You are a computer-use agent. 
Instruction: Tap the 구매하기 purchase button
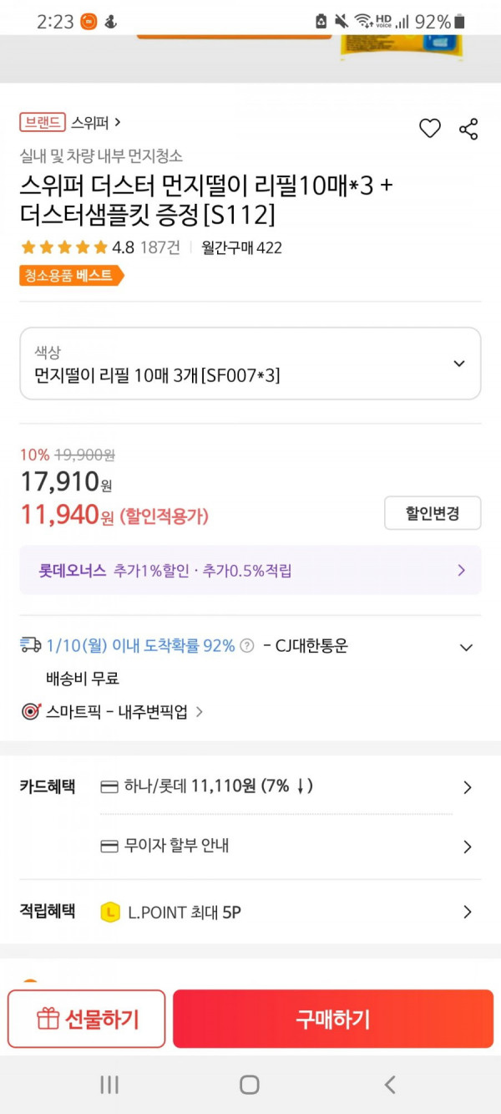[333, 1019]
